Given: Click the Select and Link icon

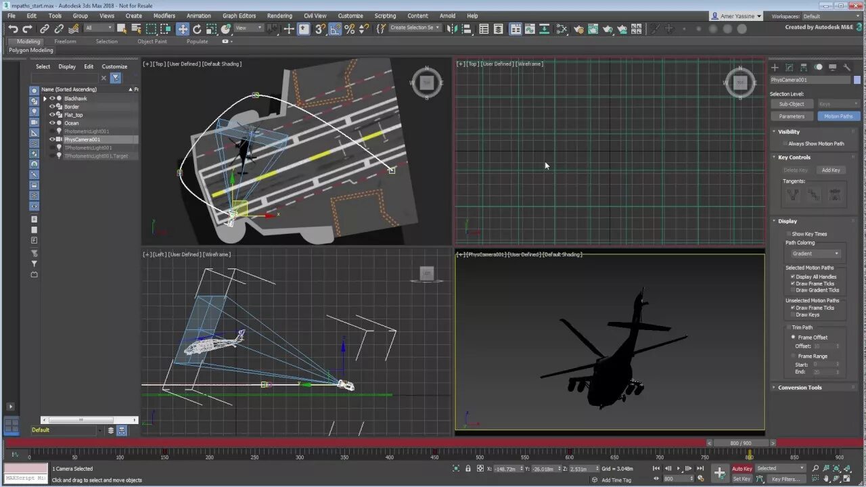Looking at the screenshot, I should (45, 28).
